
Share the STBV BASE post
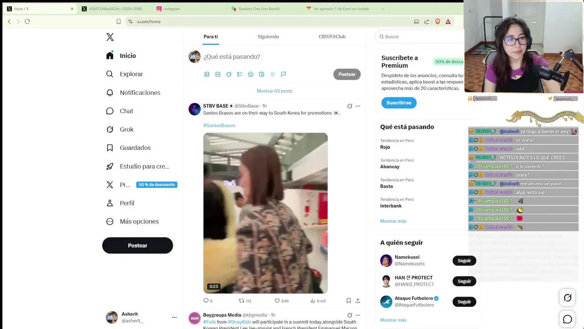pyautogui.click(x=358, y=301)
